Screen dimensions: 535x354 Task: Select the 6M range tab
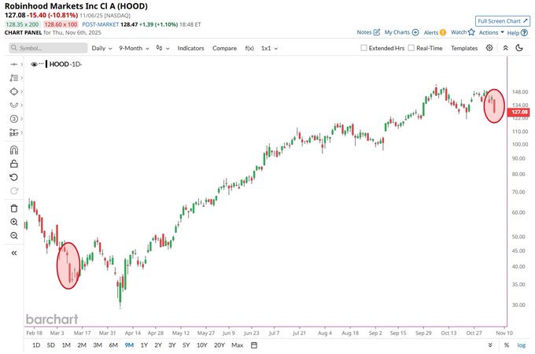pos(113,345)
